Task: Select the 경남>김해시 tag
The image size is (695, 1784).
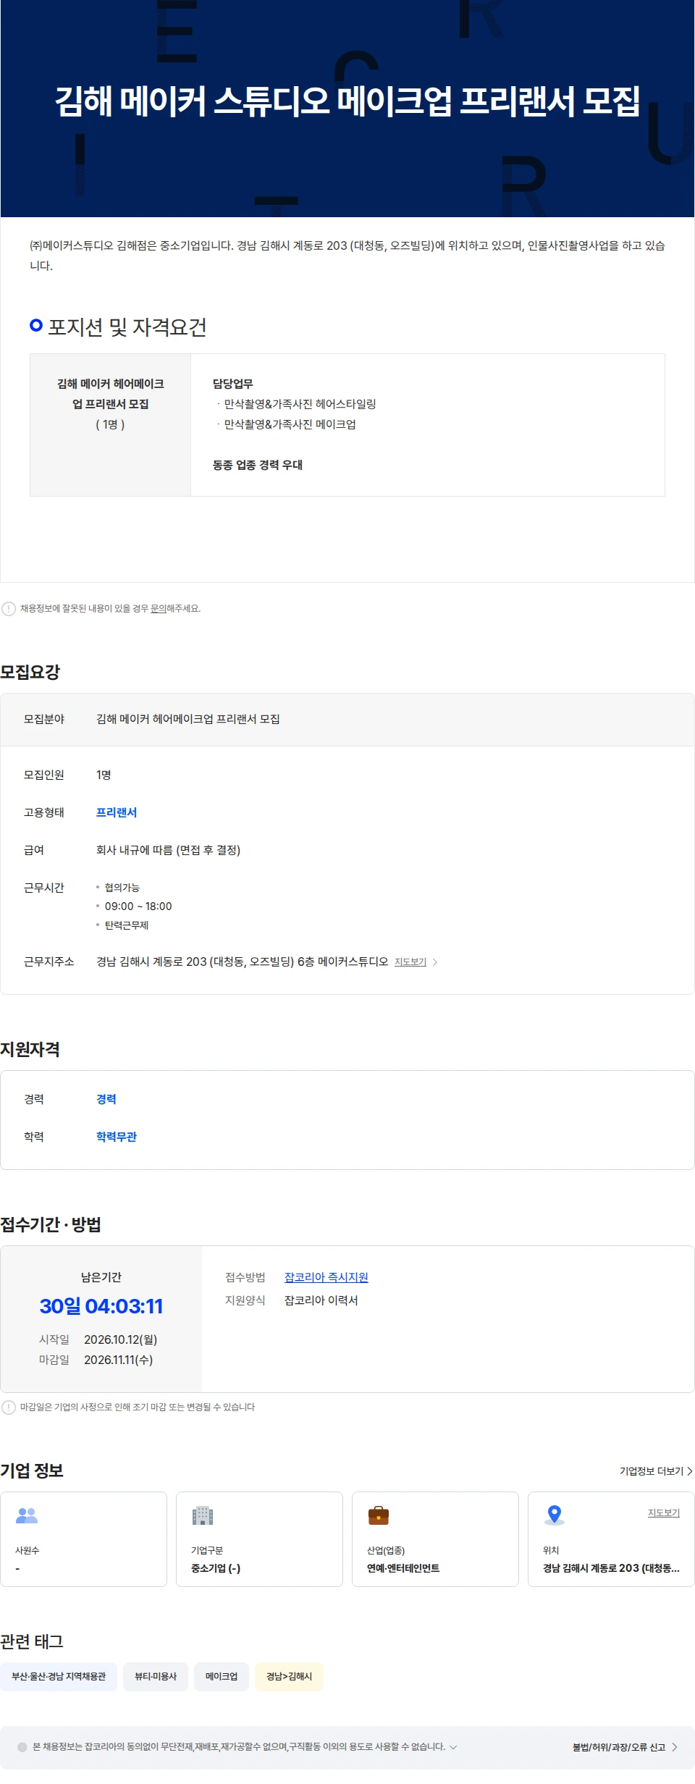Action: click(289, 1677)
